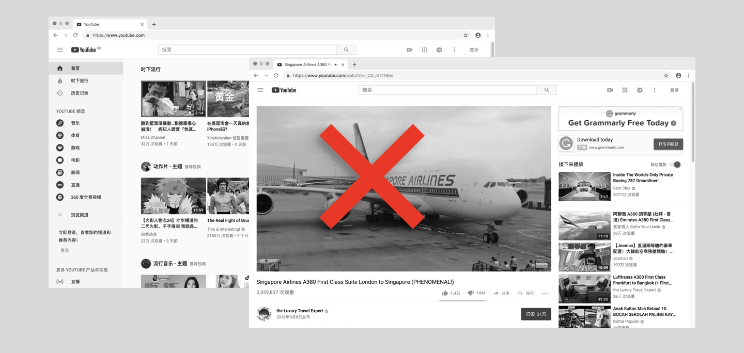The image size is (744, 353).
Task: Like the video with 1.4万 thumbs up
Action: (x=451, y=293)
